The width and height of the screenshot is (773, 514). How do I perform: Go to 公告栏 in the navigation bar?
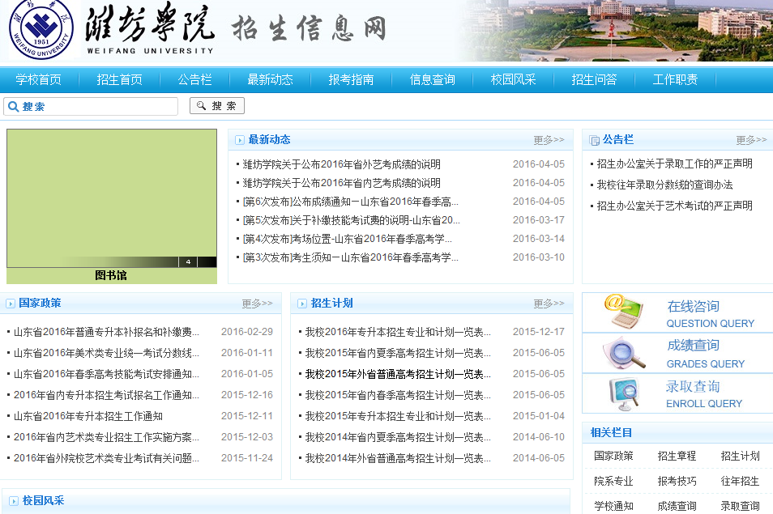194,80
